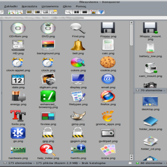
Task: Select the Find.png magnifier icon
Action: pos(78,28)
